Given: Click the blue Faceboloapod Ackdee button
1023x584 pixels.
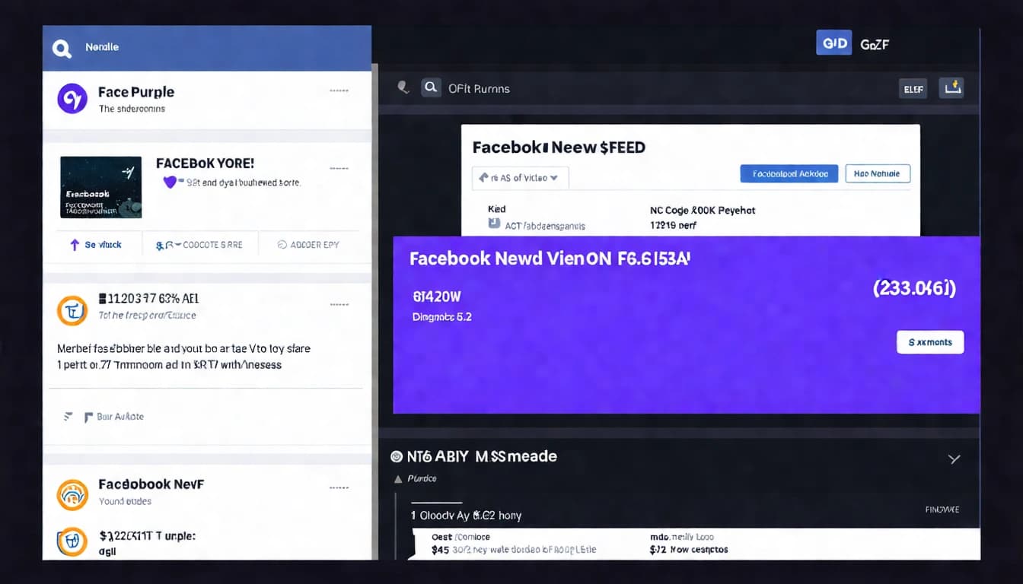Looking at the screenshot, I should (x=789, y=173).
